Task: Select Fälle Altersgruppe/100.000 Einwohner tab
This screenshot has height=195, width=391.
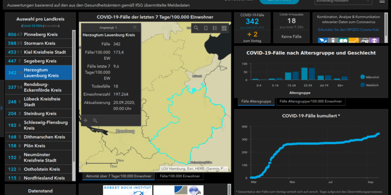Action: click(311, 101)
